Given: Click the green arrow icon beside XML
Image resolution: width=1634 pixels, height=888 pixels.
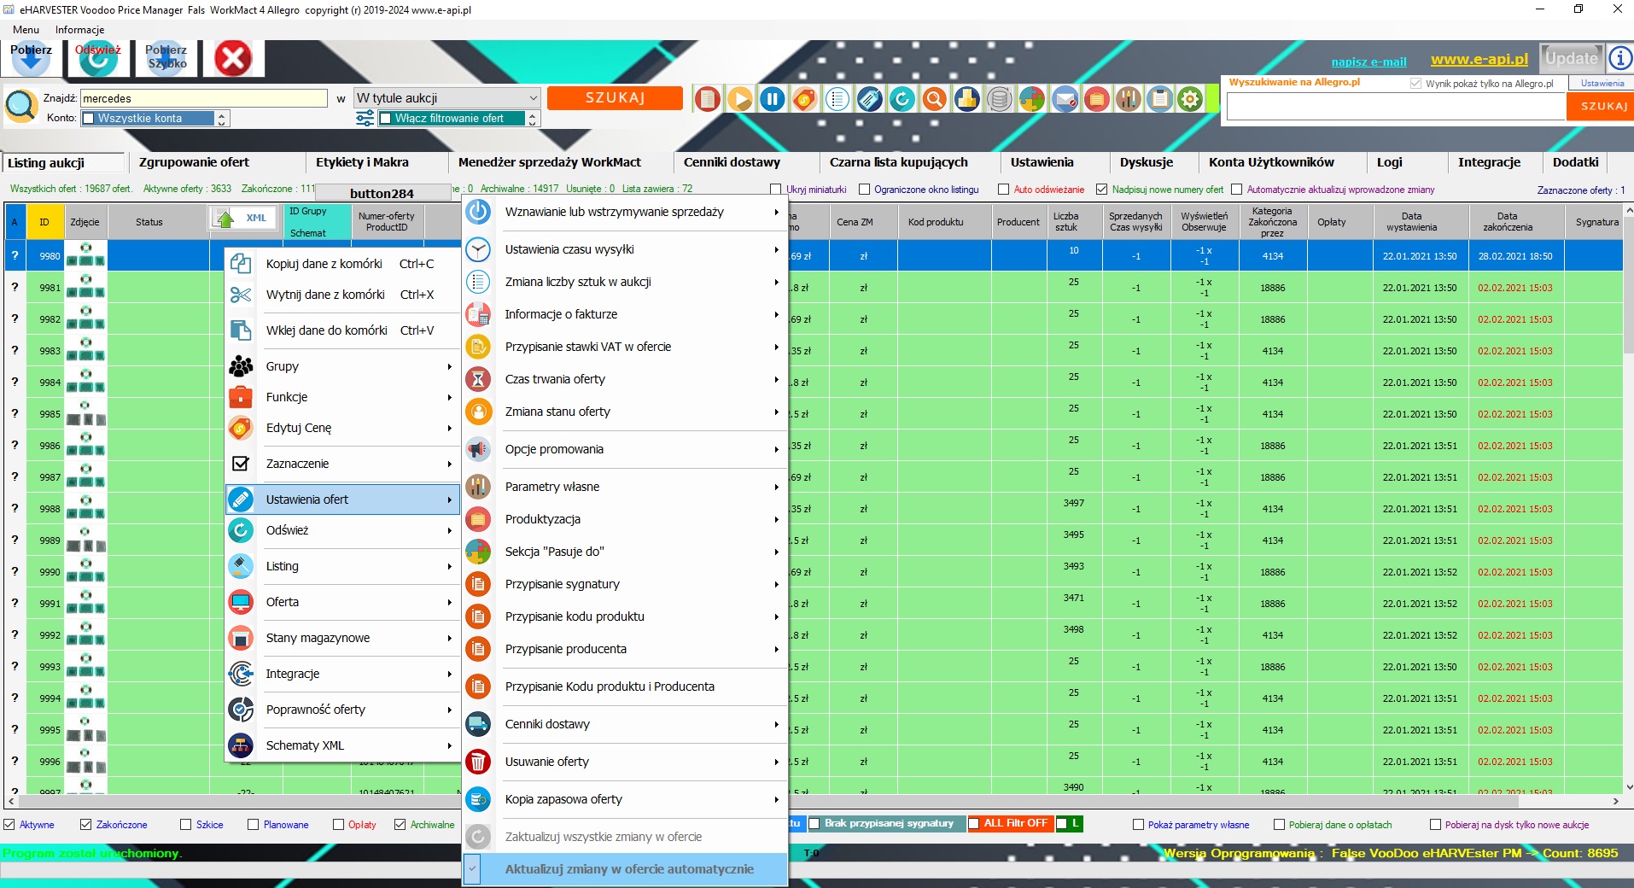Looking at the screenshot, I should 225,219.
